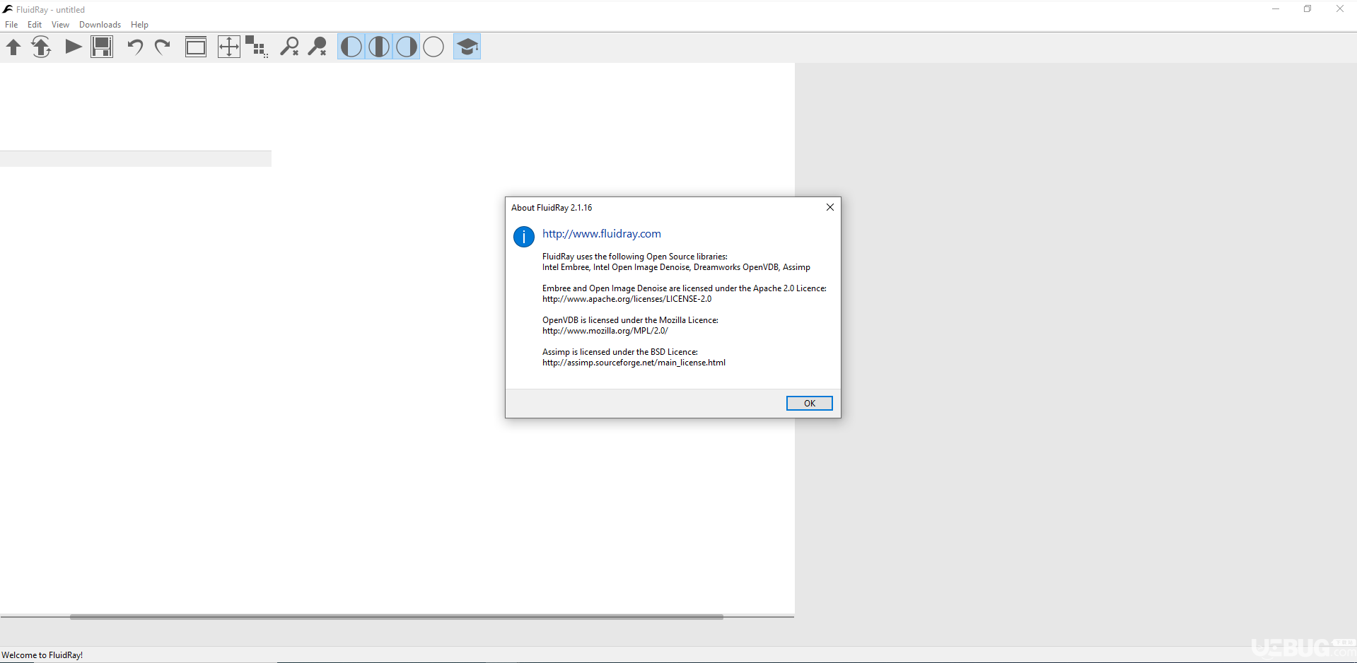Image resolution: width=1357 pixels, height=663 pixels.
Task: Toggle the empty circle button
Action: (x=433, y=47)
